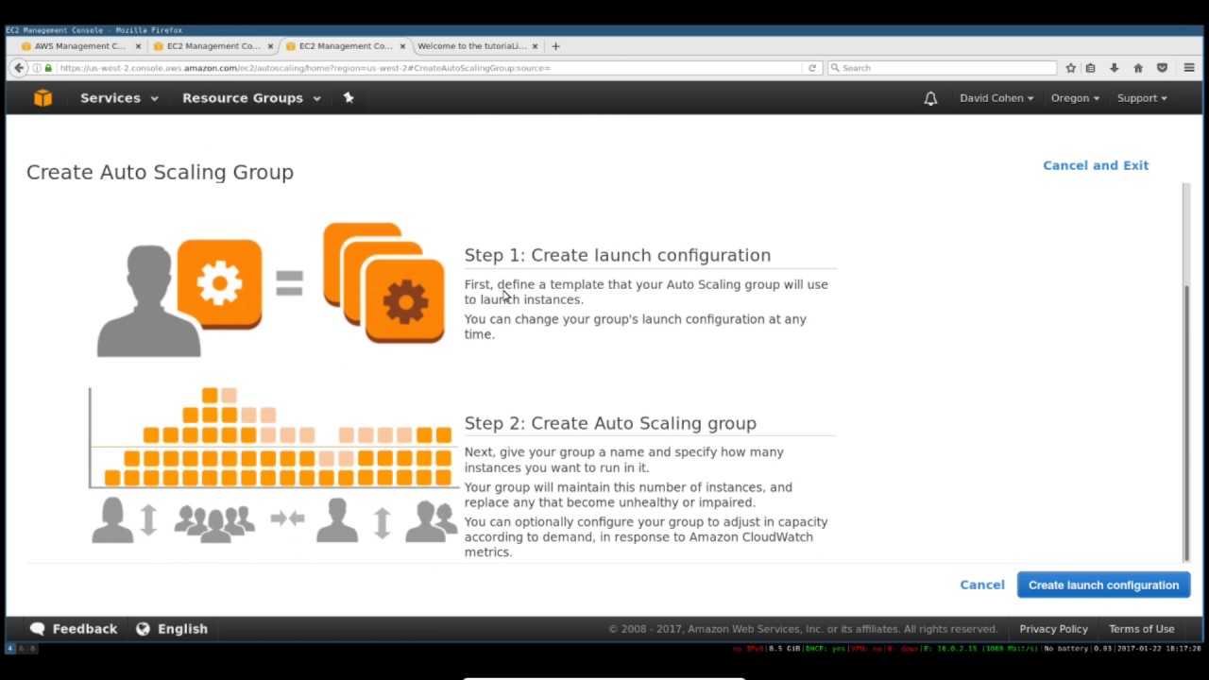The height and width of the screenshot is (680, 1209).
Task: Open the Firefox downloads arrow
Action: (x=1115, y=68)
